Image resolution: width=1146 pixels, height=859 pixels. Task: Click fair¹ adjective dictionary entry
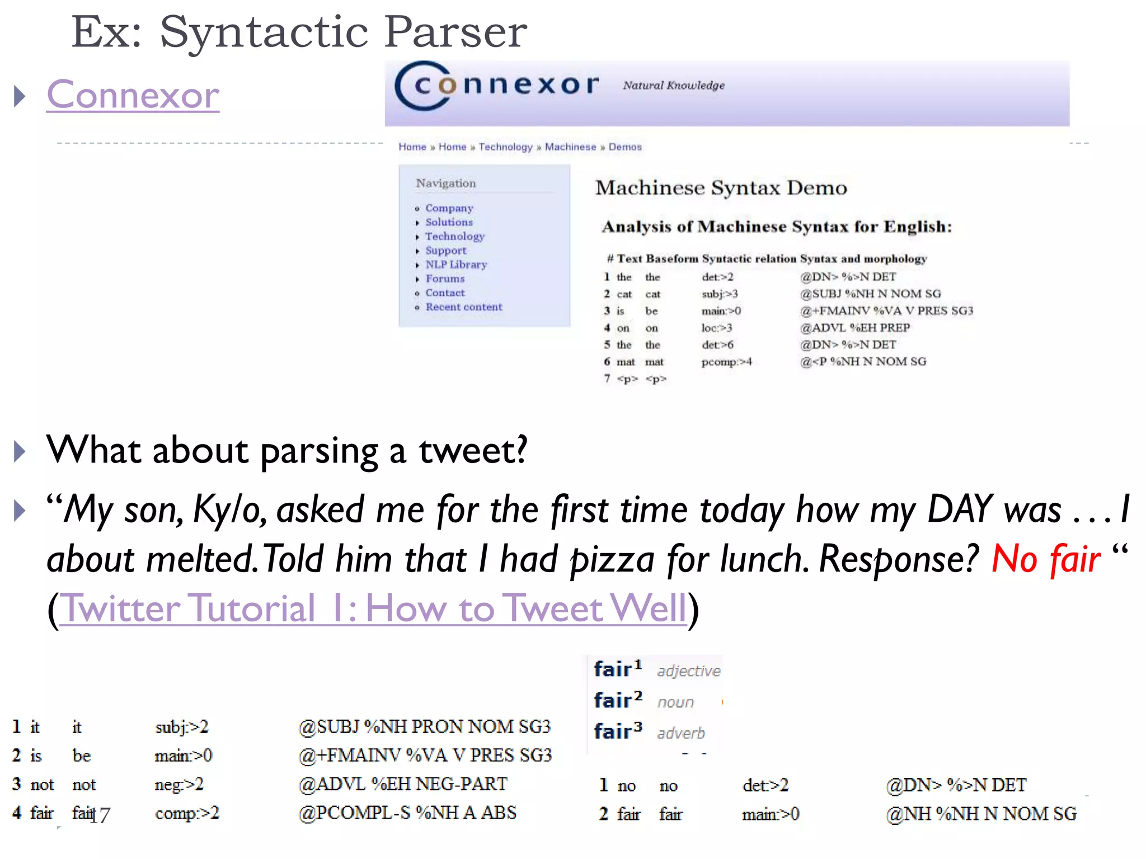coord(657,669)
